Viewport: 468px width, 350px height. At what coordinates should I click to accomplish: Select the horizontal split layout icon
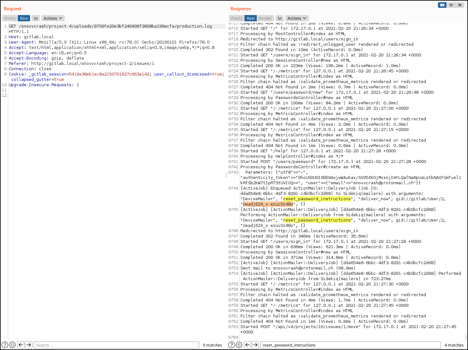(x=451, y=5)
